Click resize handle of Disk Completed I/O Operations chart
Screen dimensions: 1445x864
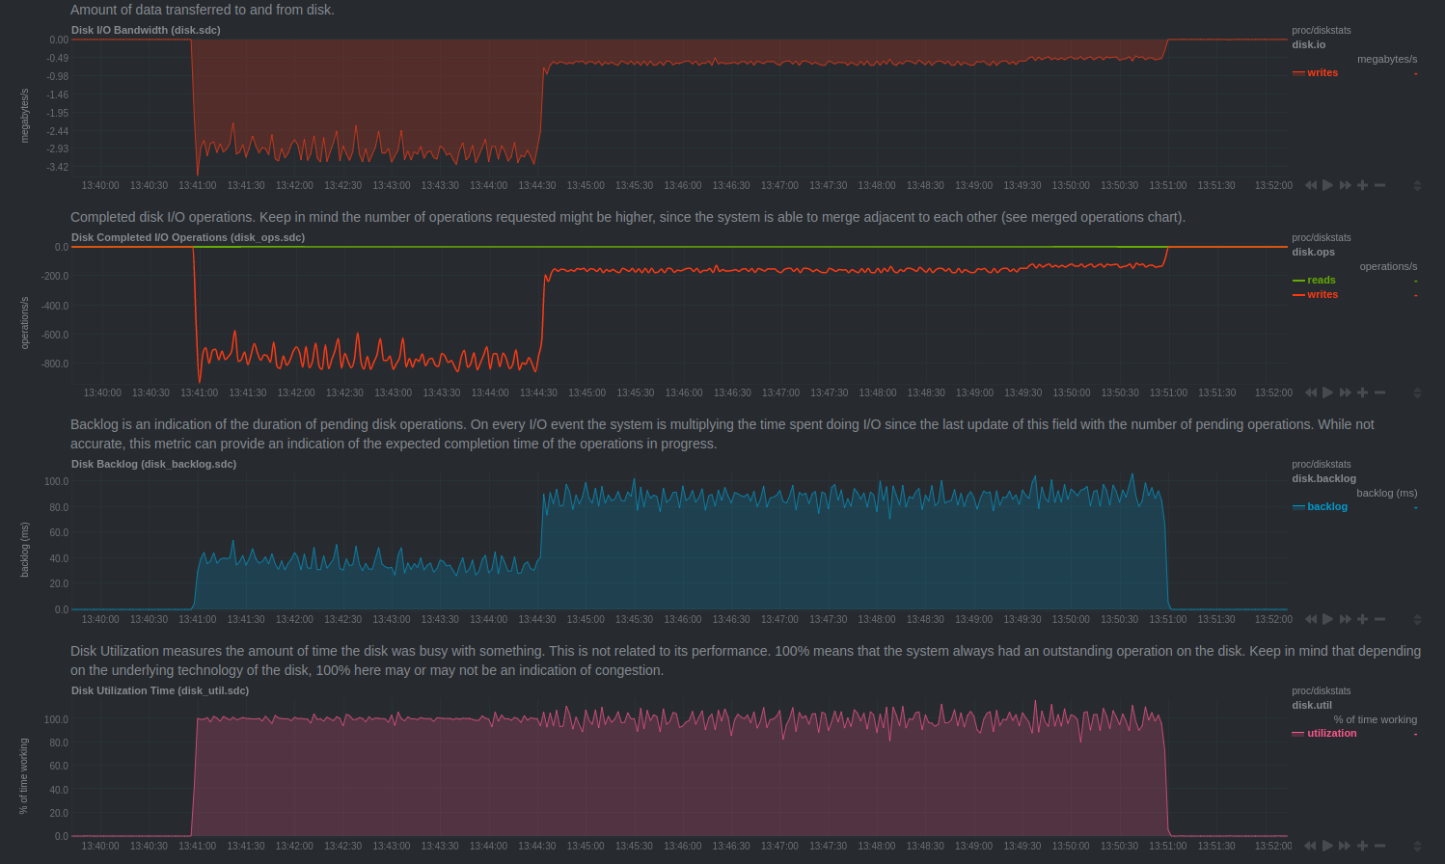[1417, 392]
